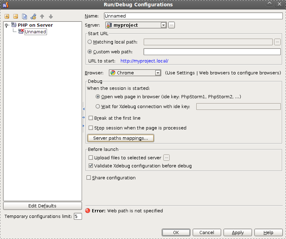Move the configuration up with the arrow
The image size is (286, 239).
click(42, 16)
